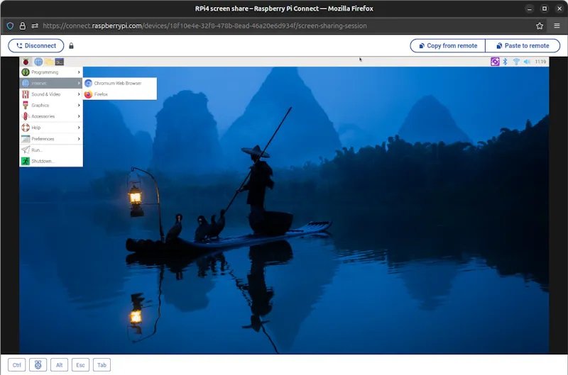Click the 11:19 clock on the remote taskbar
The width and height of the screenshot is (568, 375).
point(540,62)
